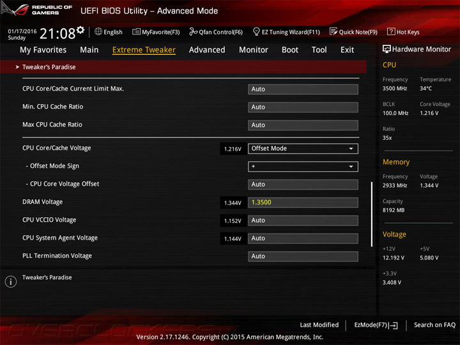Screen dimensions: 460x345
Task: Click the info circle icon
Action: [11, 282]
